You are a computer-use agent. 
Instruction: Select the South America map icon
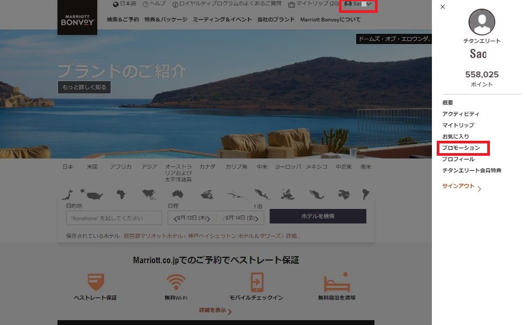[x=366, y=194]
